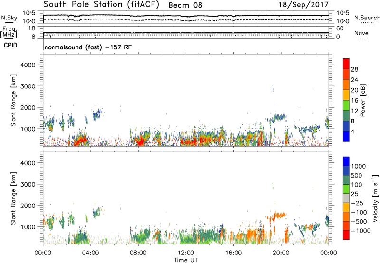Viewport: 380px width, 263px height.
Task: Click the "16" tick on power color bar
Action: (354, 101)
